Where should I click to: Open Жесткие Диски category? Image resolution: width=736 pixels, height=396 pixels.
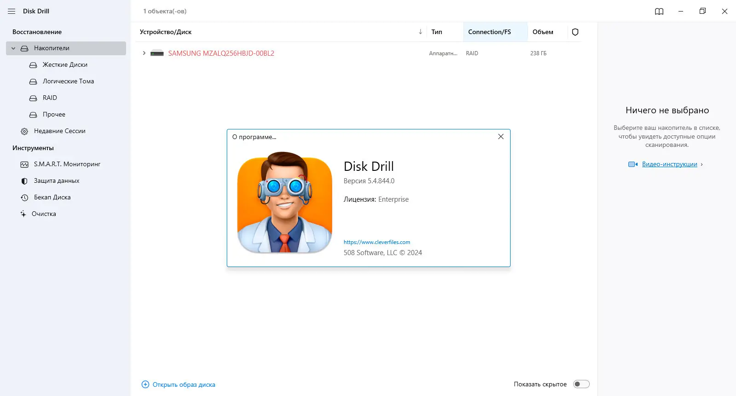(65, 64)
